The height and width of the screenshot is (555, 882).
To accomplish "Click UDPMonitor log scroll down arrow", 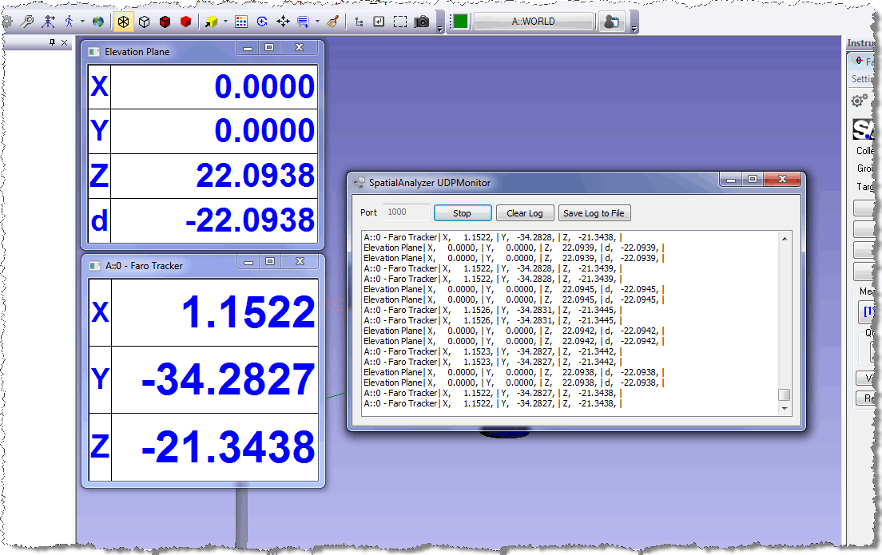I will tap(784, 409).
